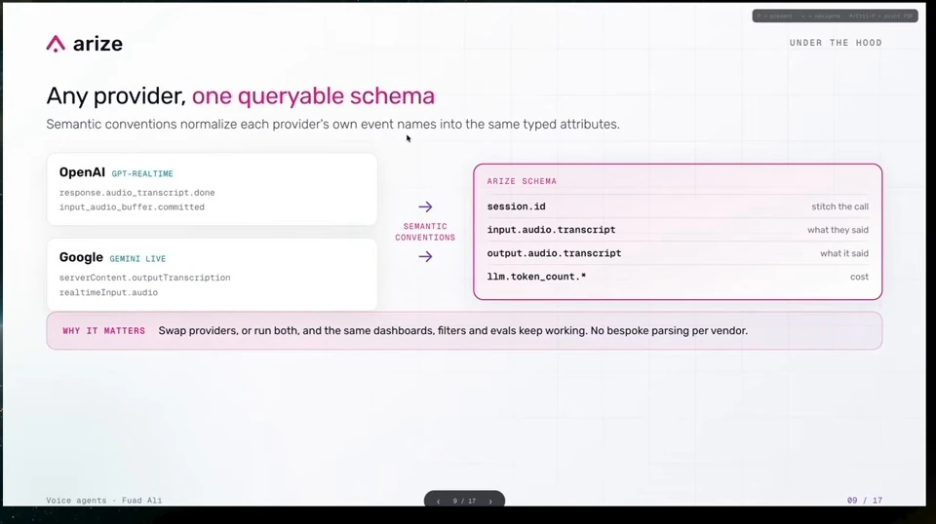This screenshot has height=524, width=936.
Task: Click the WHY IT MATTERS label
Action: tap(104, 331)
